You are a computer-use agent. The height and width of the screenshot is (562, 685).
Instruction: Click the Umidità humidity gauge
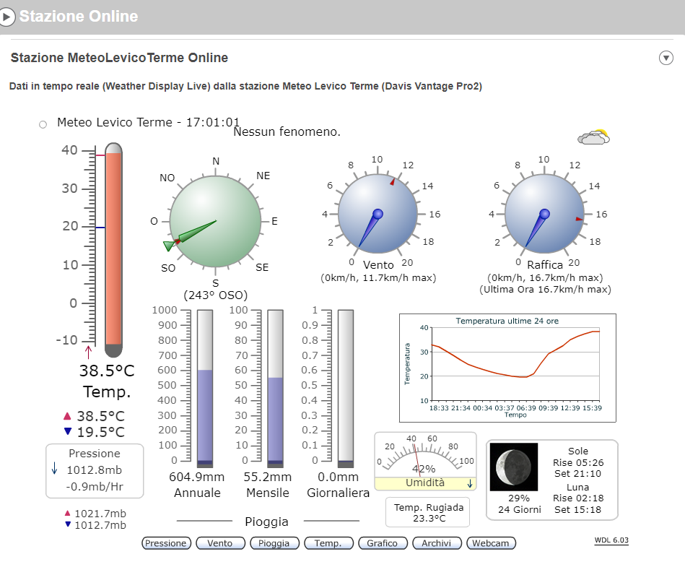pyautogui.click(x=424, y=461)
